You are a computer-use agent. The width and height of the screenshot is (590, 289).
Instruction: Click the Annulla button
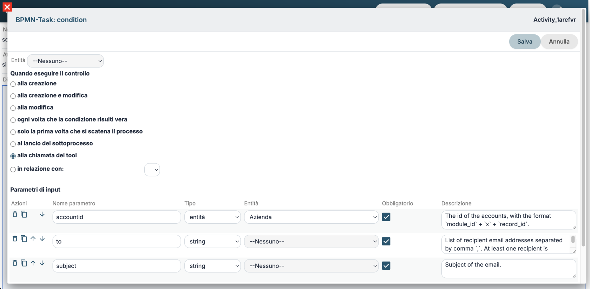tap(559, 41)
